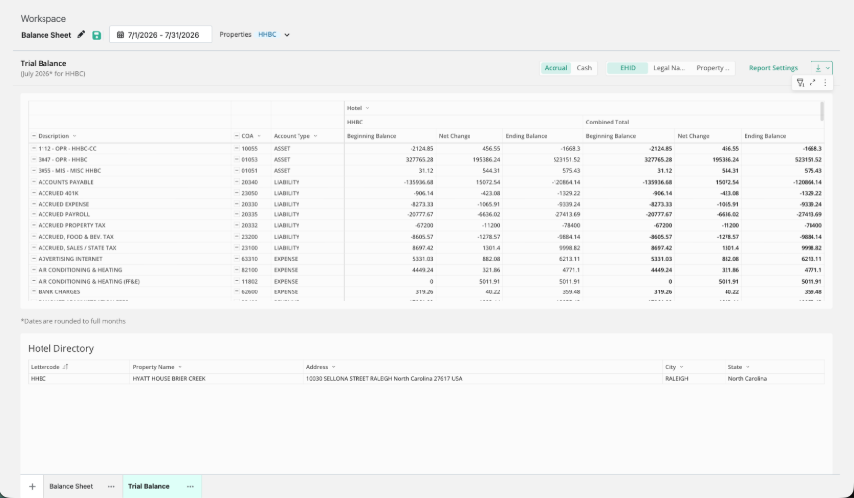Open the ellipsis on Trial Balance tab
The height and width of the screenshot is (498, 854).
(x=190, y=486)
